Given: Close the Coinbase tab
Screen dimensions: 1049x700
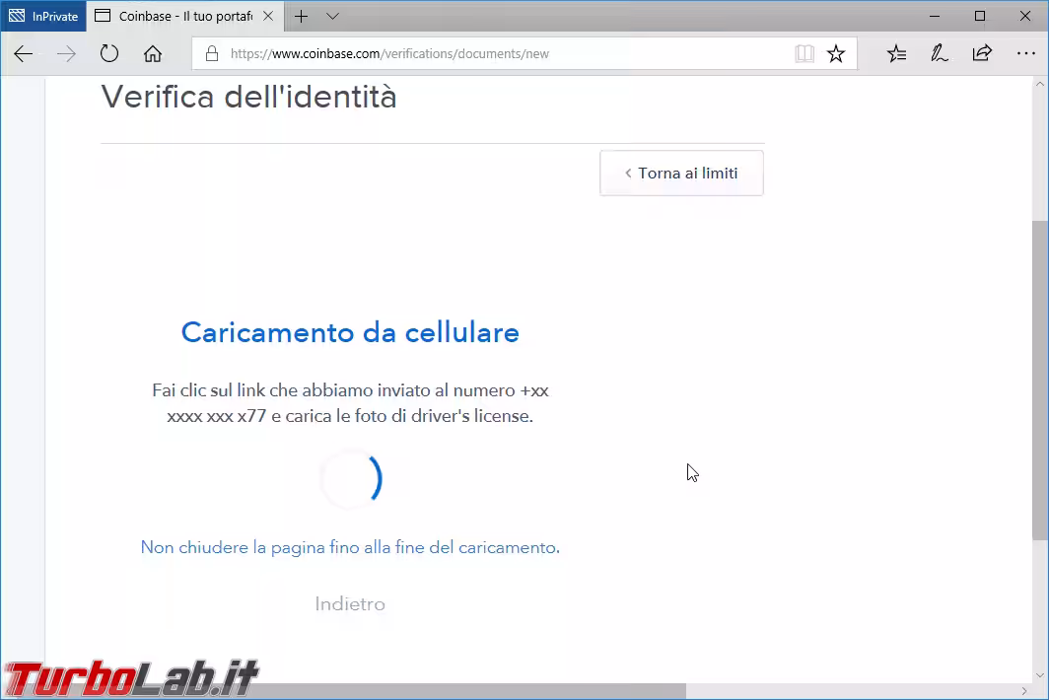Looking at the screenshot, I should (x=267, y=16).
